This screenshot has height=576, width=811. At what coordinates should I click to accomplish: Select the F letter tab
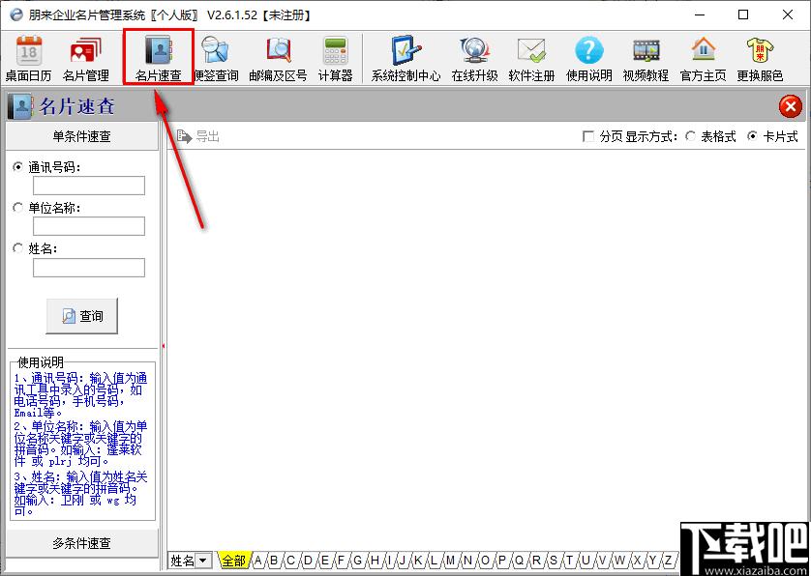(341, 560)
